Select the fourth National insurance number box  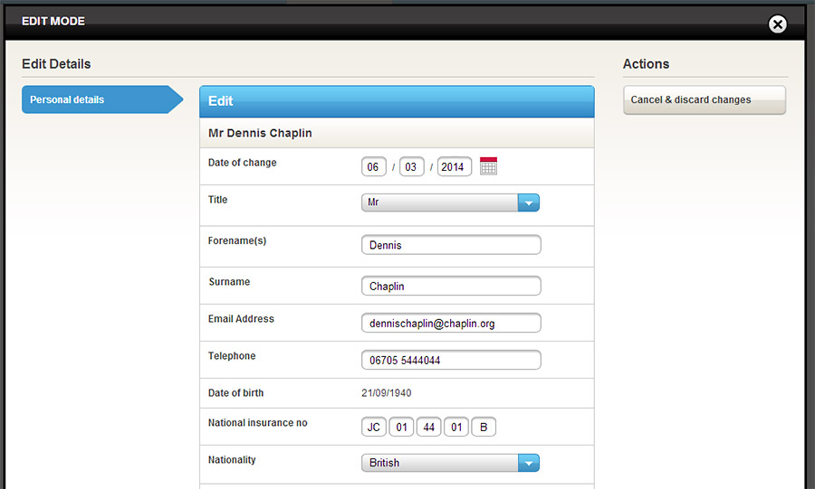456,428
